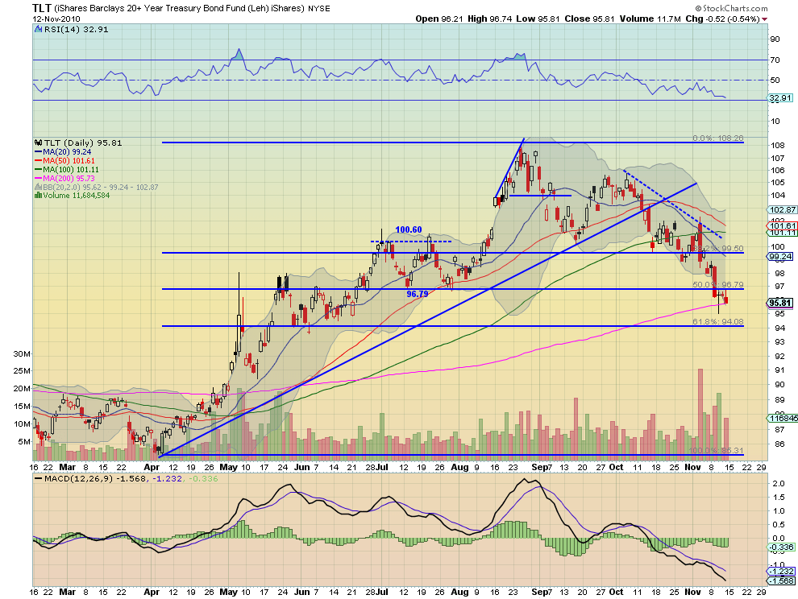Click the 99.24 price tag on right axis
The height and width of the screenshot is (599, 798).
click(x=780, y=257)
